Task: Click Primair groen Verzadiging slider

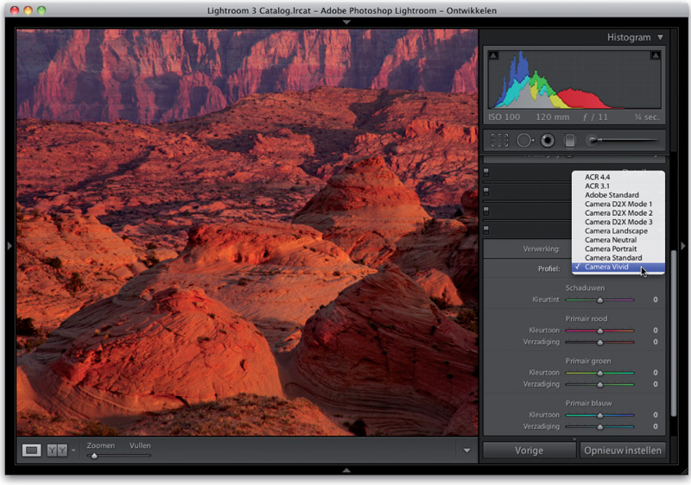Action: point(599,384)
